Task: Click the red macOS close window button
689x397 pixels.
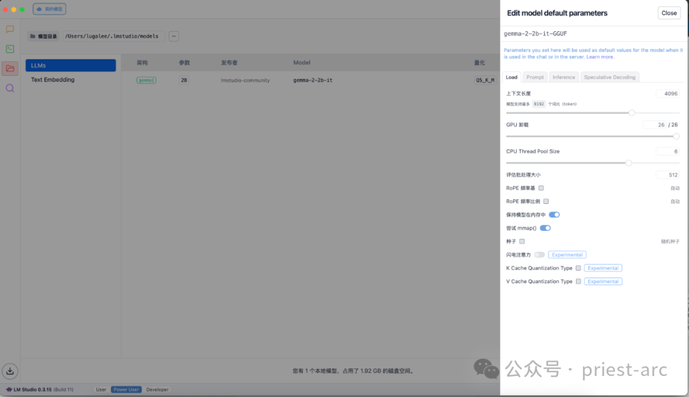Action: pos(5,9)
